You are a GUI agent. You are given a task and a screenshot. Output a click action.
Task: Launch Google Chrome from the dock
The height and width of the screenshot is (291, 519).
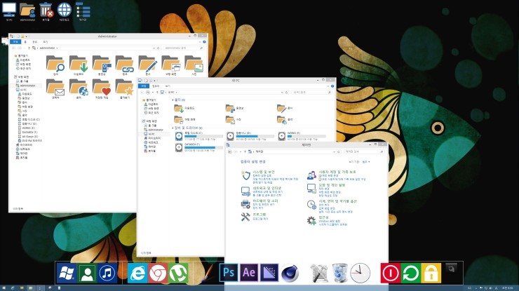coord(158,273)
